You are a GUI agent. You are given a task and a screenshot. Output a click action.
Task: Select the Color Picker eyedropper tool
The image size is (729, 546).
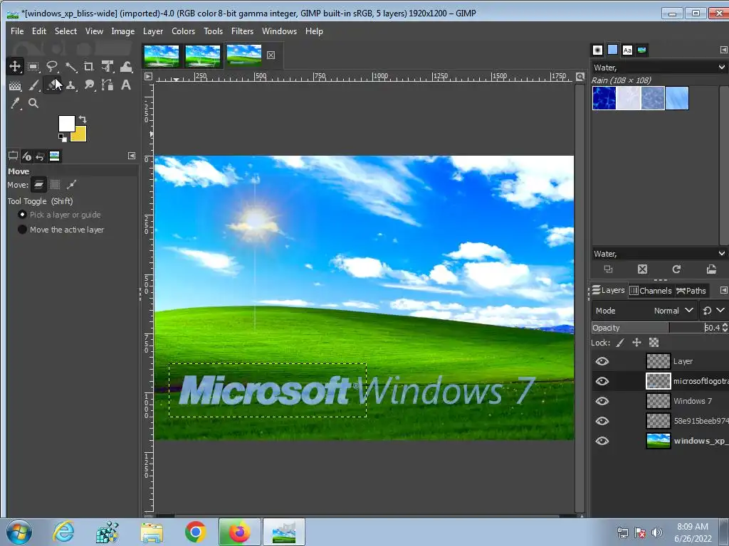pyautogui.click(x=15, y=103)
